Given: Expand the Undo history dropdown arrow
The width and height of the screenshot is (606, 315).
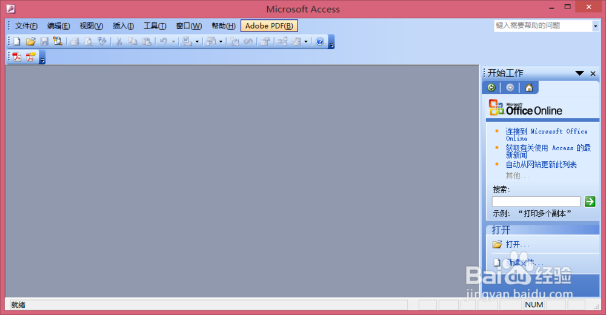Looking at the screenshot, I should (173, 41).
